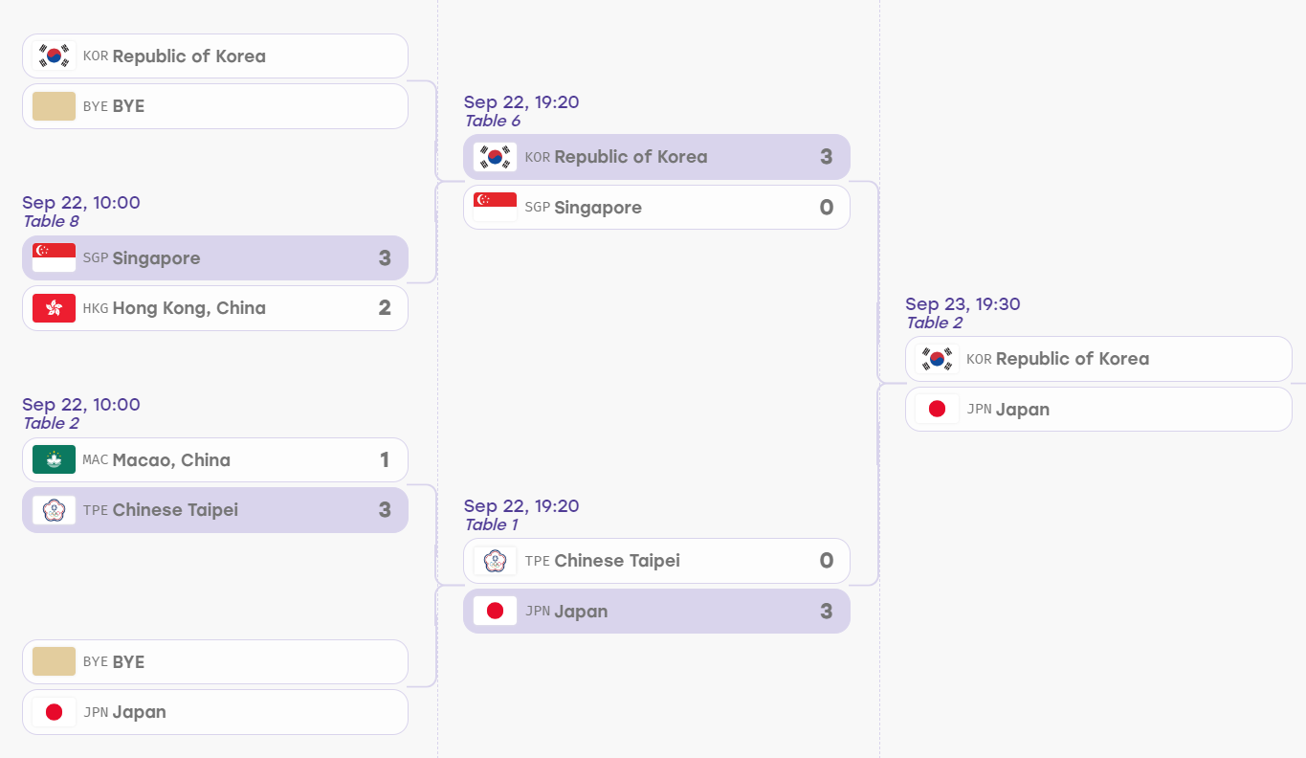Click the bottom BYE placeholder swatch above Japan
Screen dimensions: 1306x758
(54, 661)
